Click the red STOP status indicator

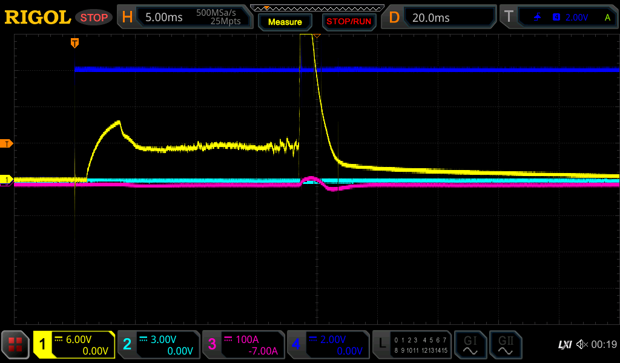point(94,18)
